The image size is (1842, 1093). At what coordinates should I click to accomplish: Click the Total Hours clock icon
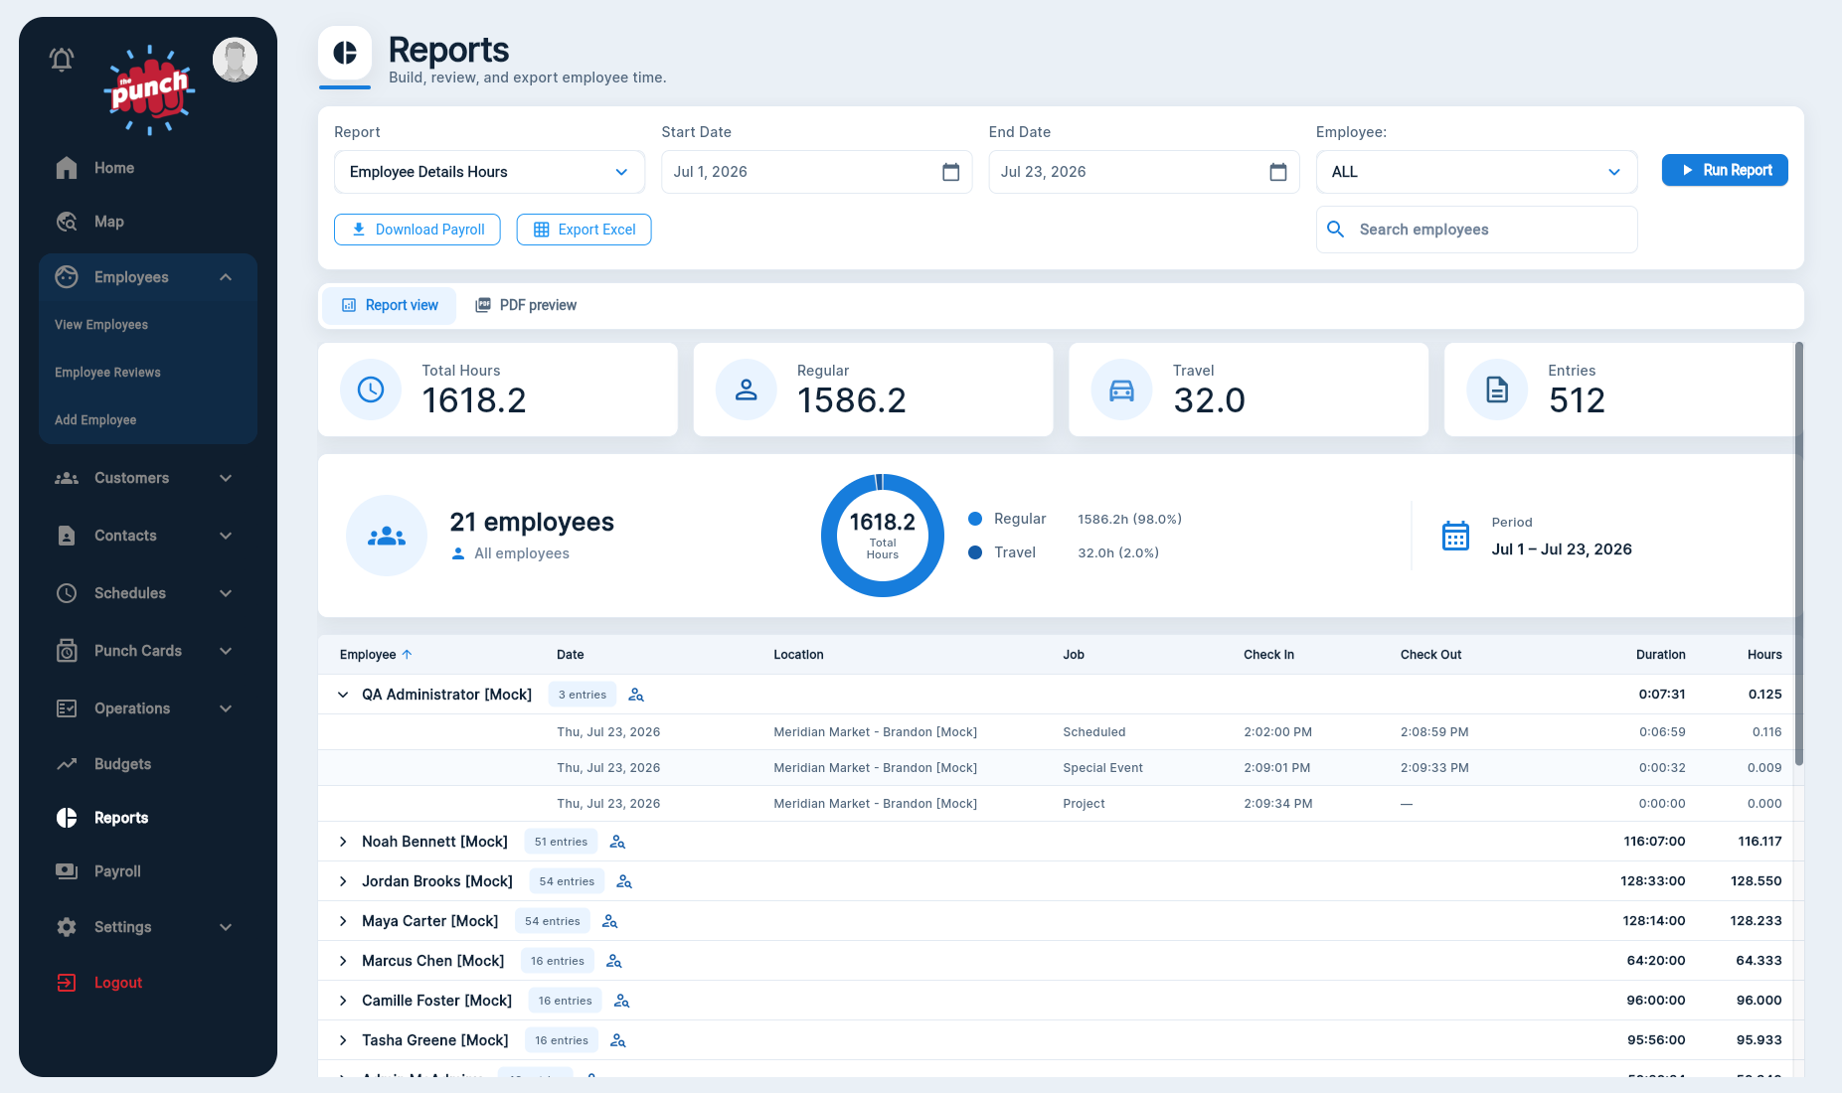[371, 390]
